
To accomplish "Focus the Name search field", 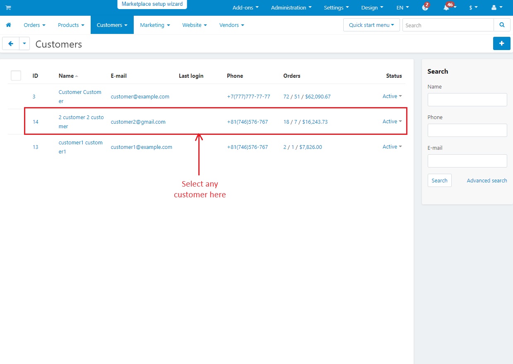I will pos(467,100).
